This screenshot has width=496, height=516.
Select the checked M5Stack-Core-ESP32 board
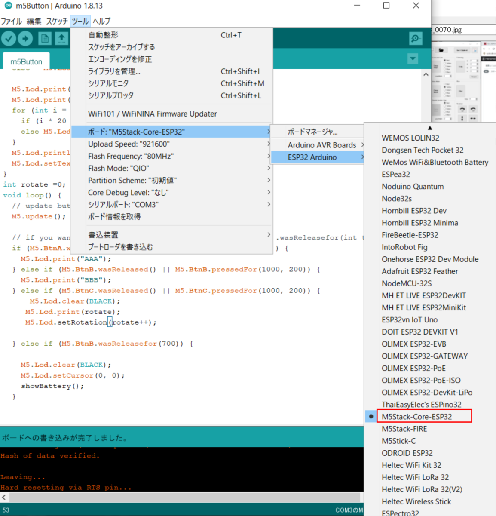430,416
